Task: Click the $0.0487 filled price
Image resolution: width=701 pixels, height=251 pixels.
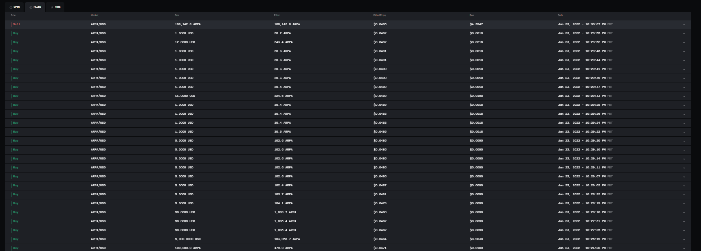Action: [380, 186]
